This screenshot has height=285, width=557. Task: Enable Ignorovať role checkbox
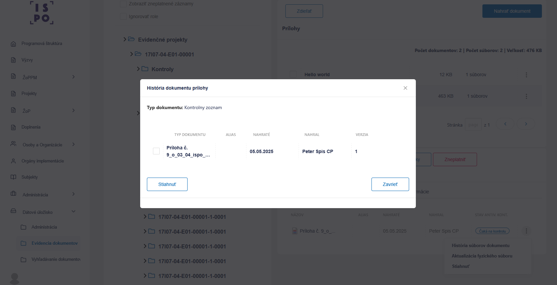coord(123,16)
